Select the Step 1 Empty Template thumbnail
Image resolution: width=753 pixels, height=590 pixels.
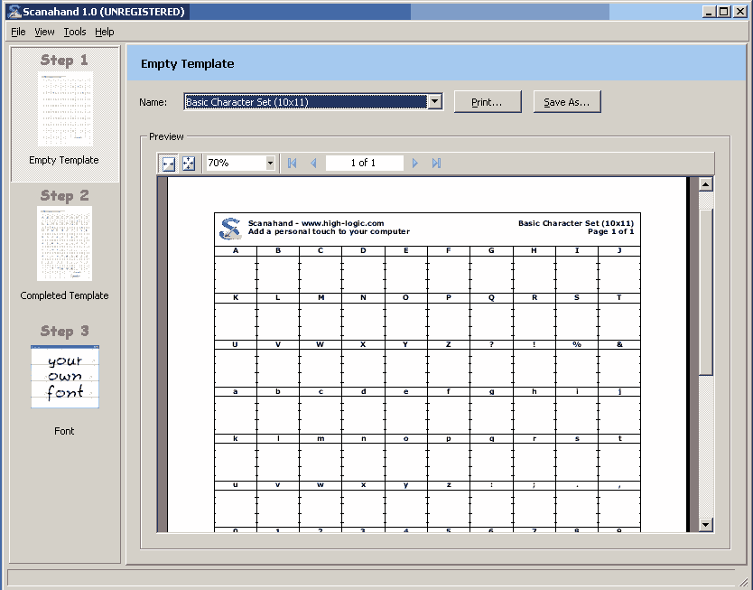point(65,109)
